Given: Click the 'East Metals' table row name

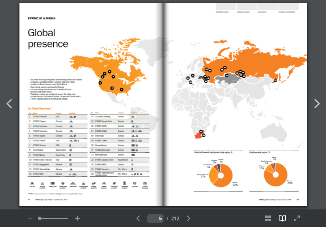Looking at the screenshot, I should (x=38, y=150).
